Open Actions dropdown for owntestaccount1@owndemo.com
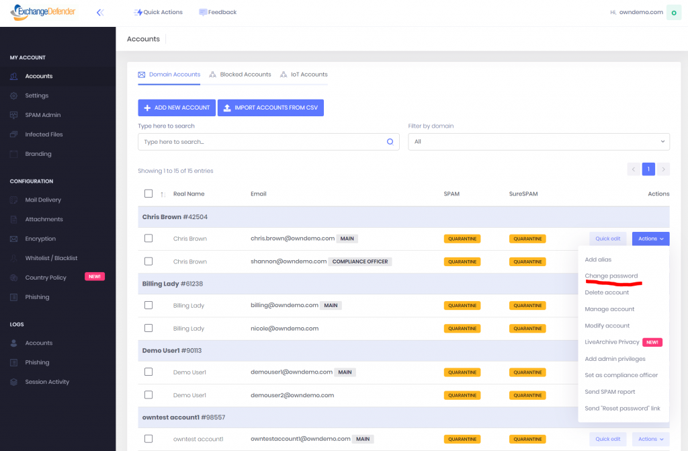The height and width of the screenshot is (451, 688). [x=650, y=439]
